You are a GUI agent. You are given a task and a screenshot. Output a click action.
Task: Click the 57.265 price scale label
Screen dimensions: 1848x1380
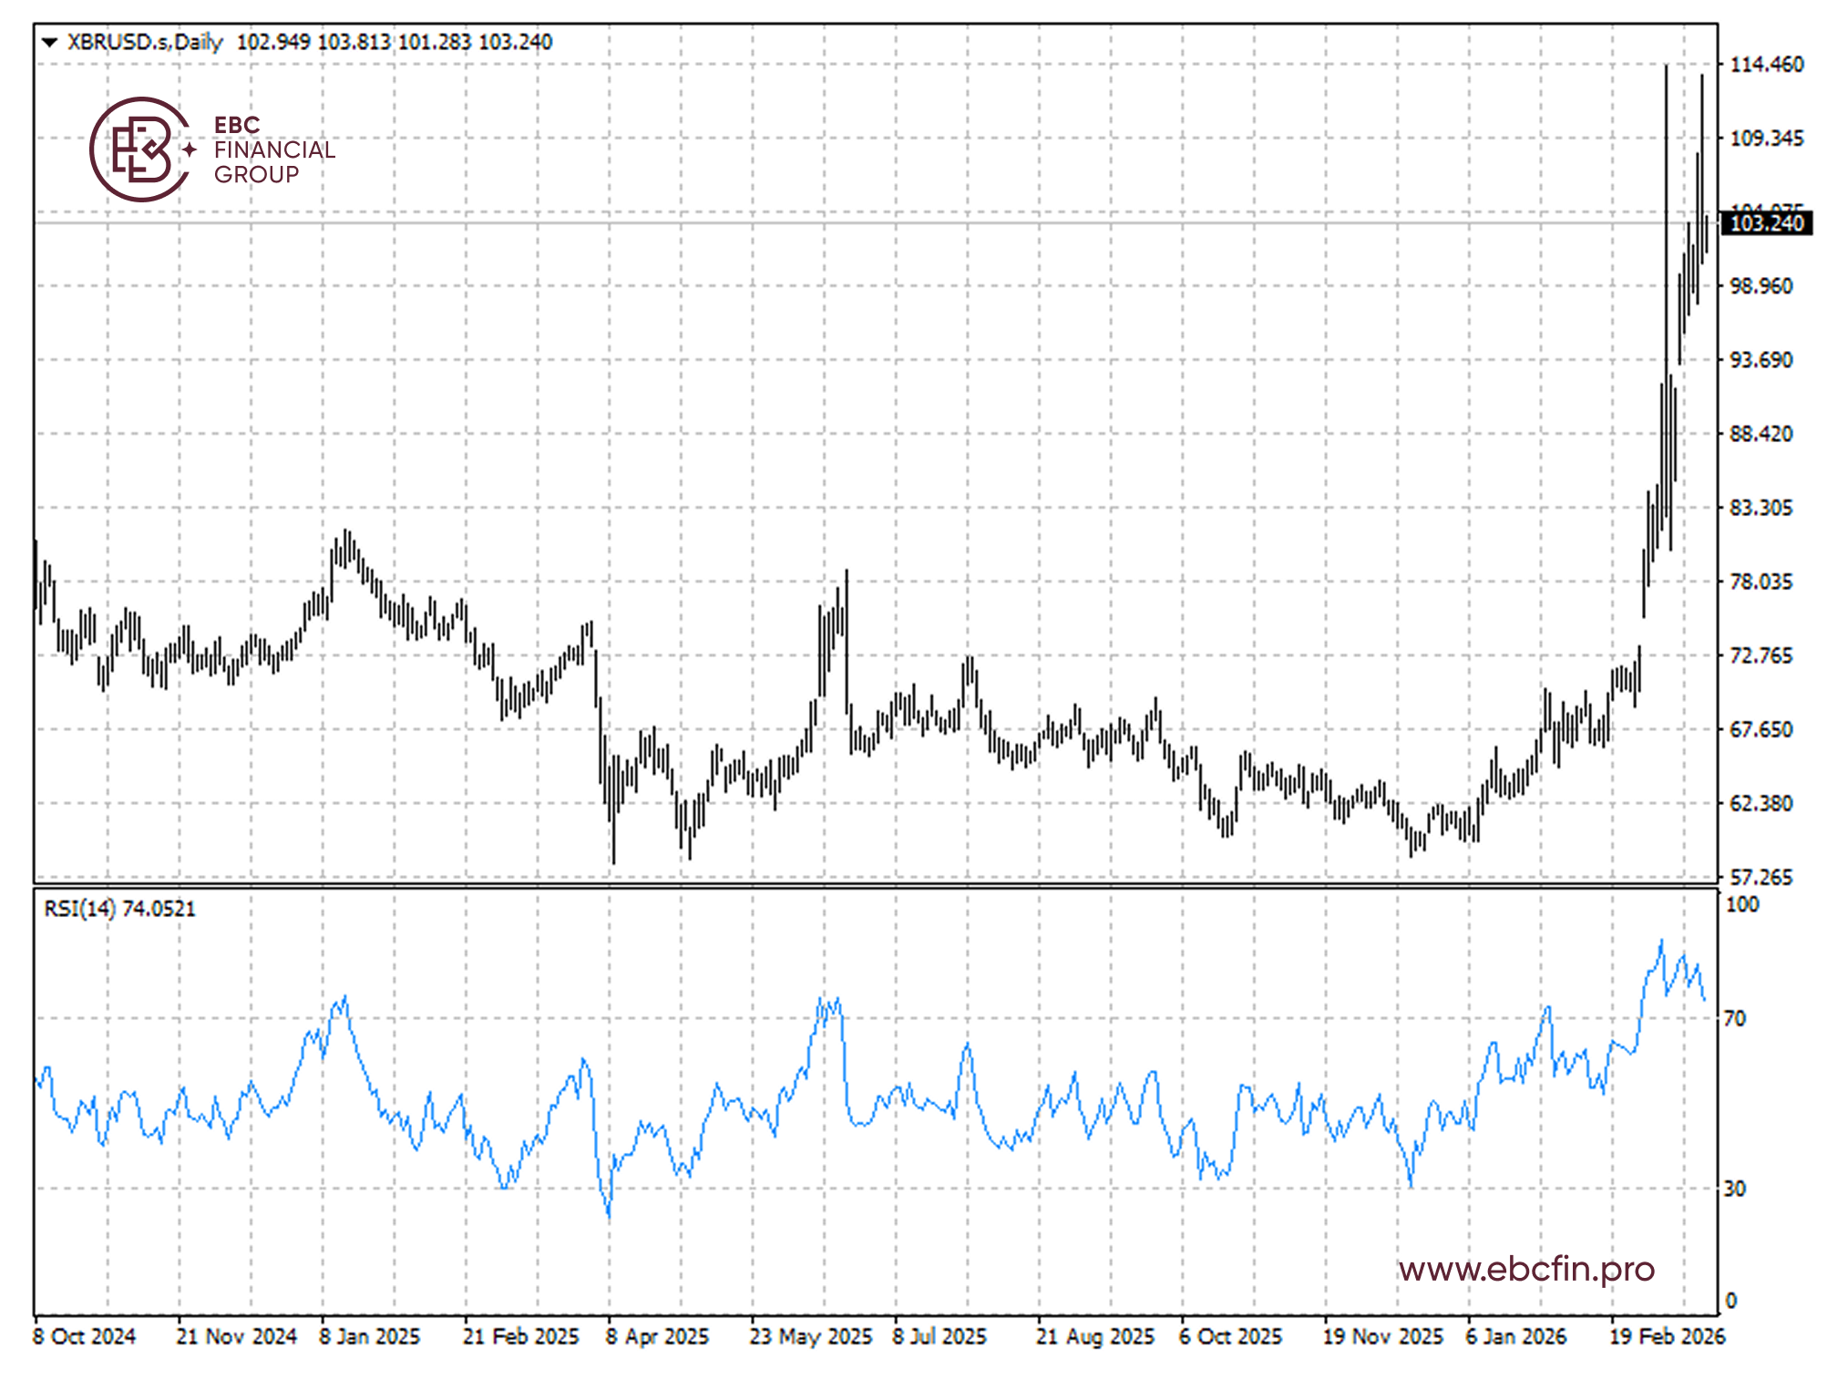click(1761, 877)
